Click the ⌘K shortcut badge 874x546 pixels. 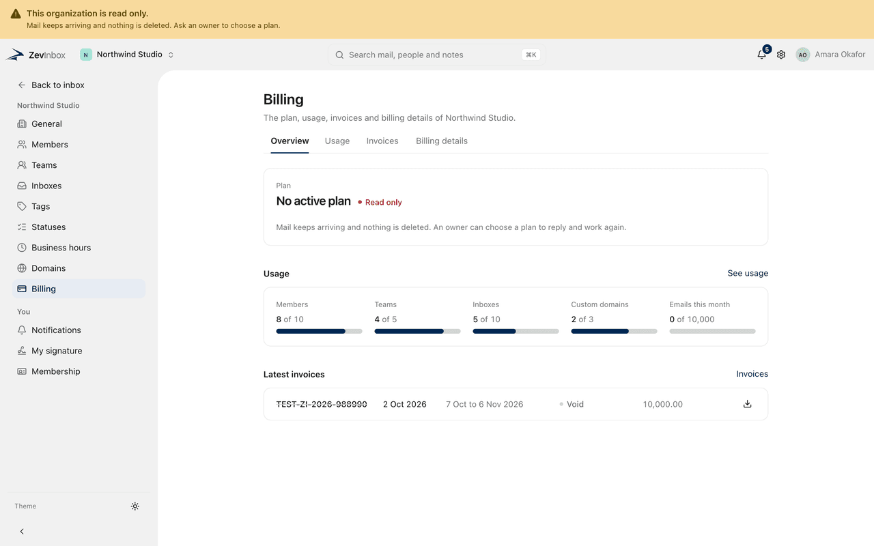pos(531,55)
